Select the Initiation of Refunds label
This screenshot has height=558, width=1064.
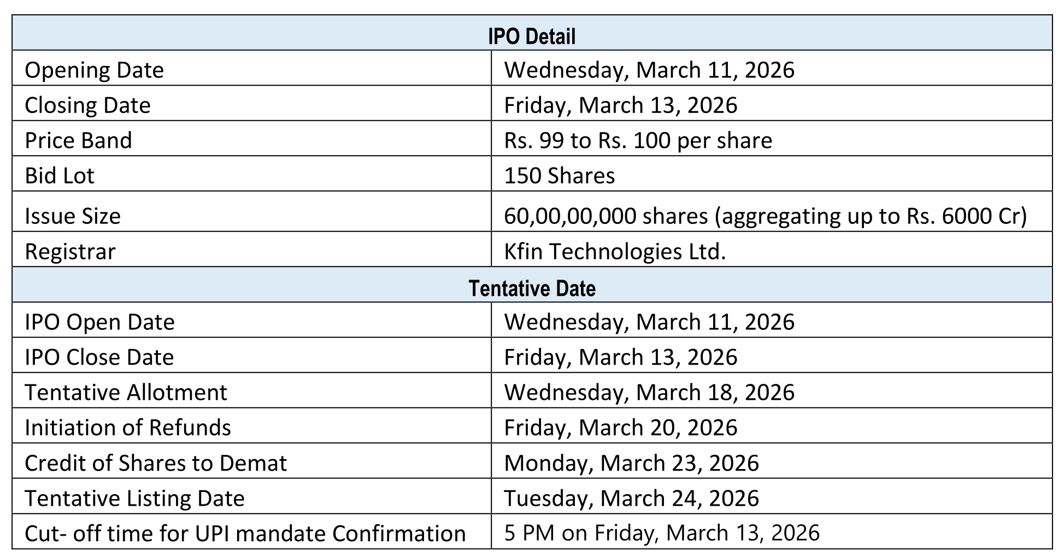(128, 428)
